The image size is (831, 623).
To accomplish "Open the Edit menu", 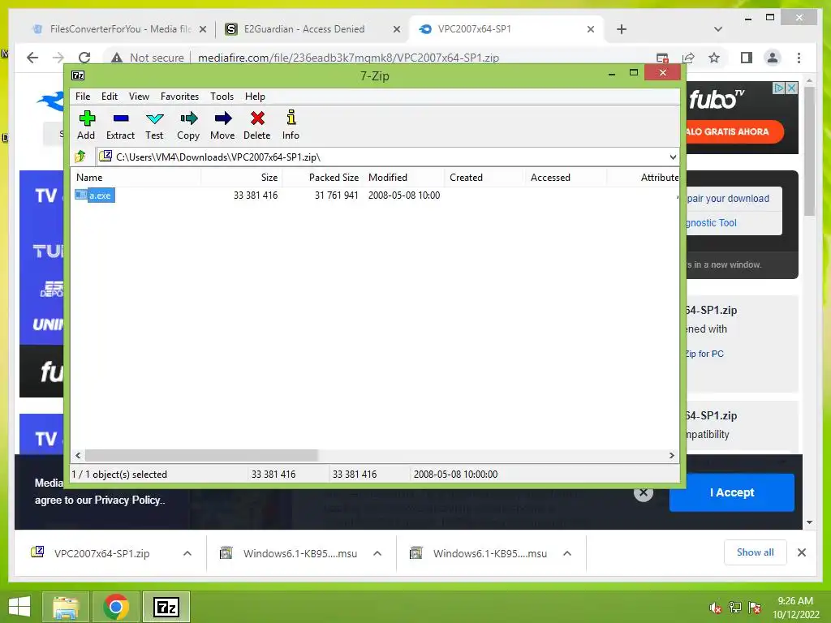I will [x=110, y=97].
